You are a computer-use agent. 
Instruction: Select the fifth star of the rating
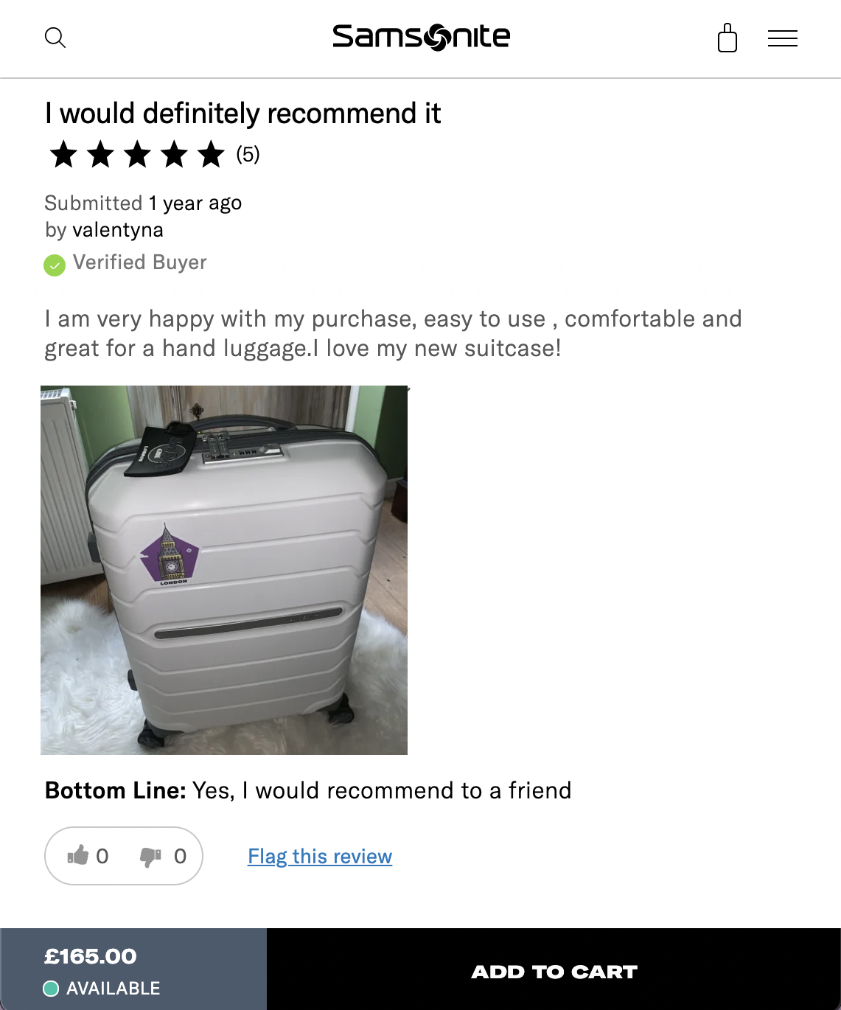tap(212, 154)
